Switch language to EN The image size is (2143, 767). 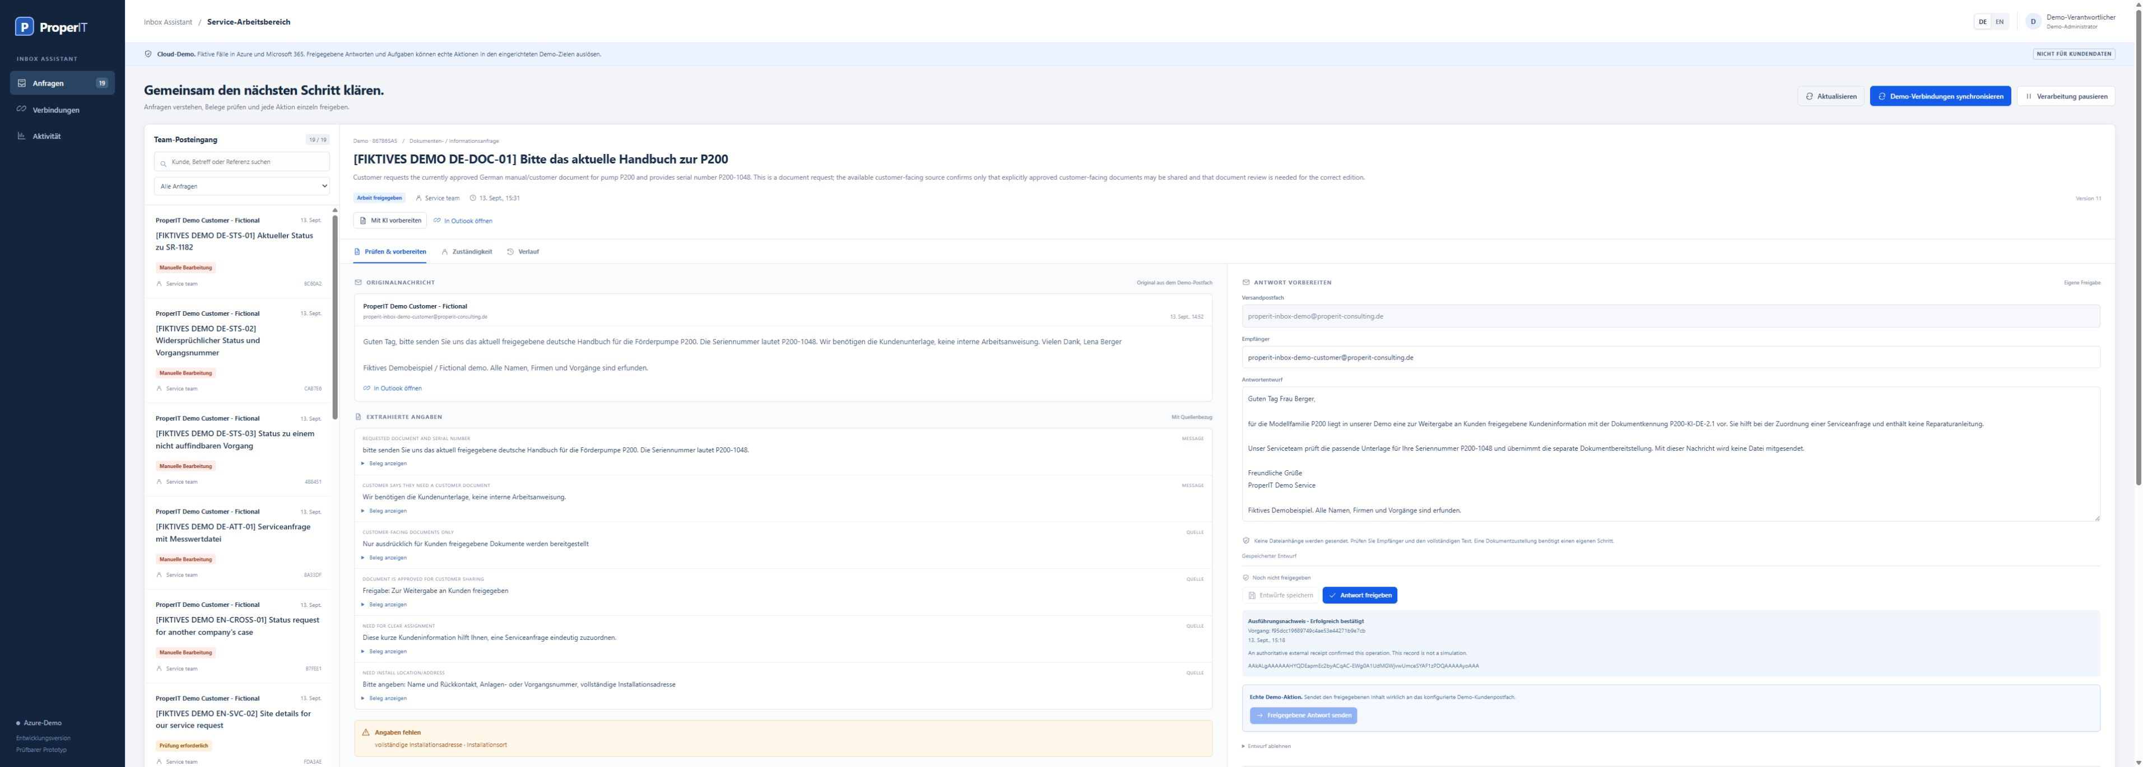point(1999,22)
